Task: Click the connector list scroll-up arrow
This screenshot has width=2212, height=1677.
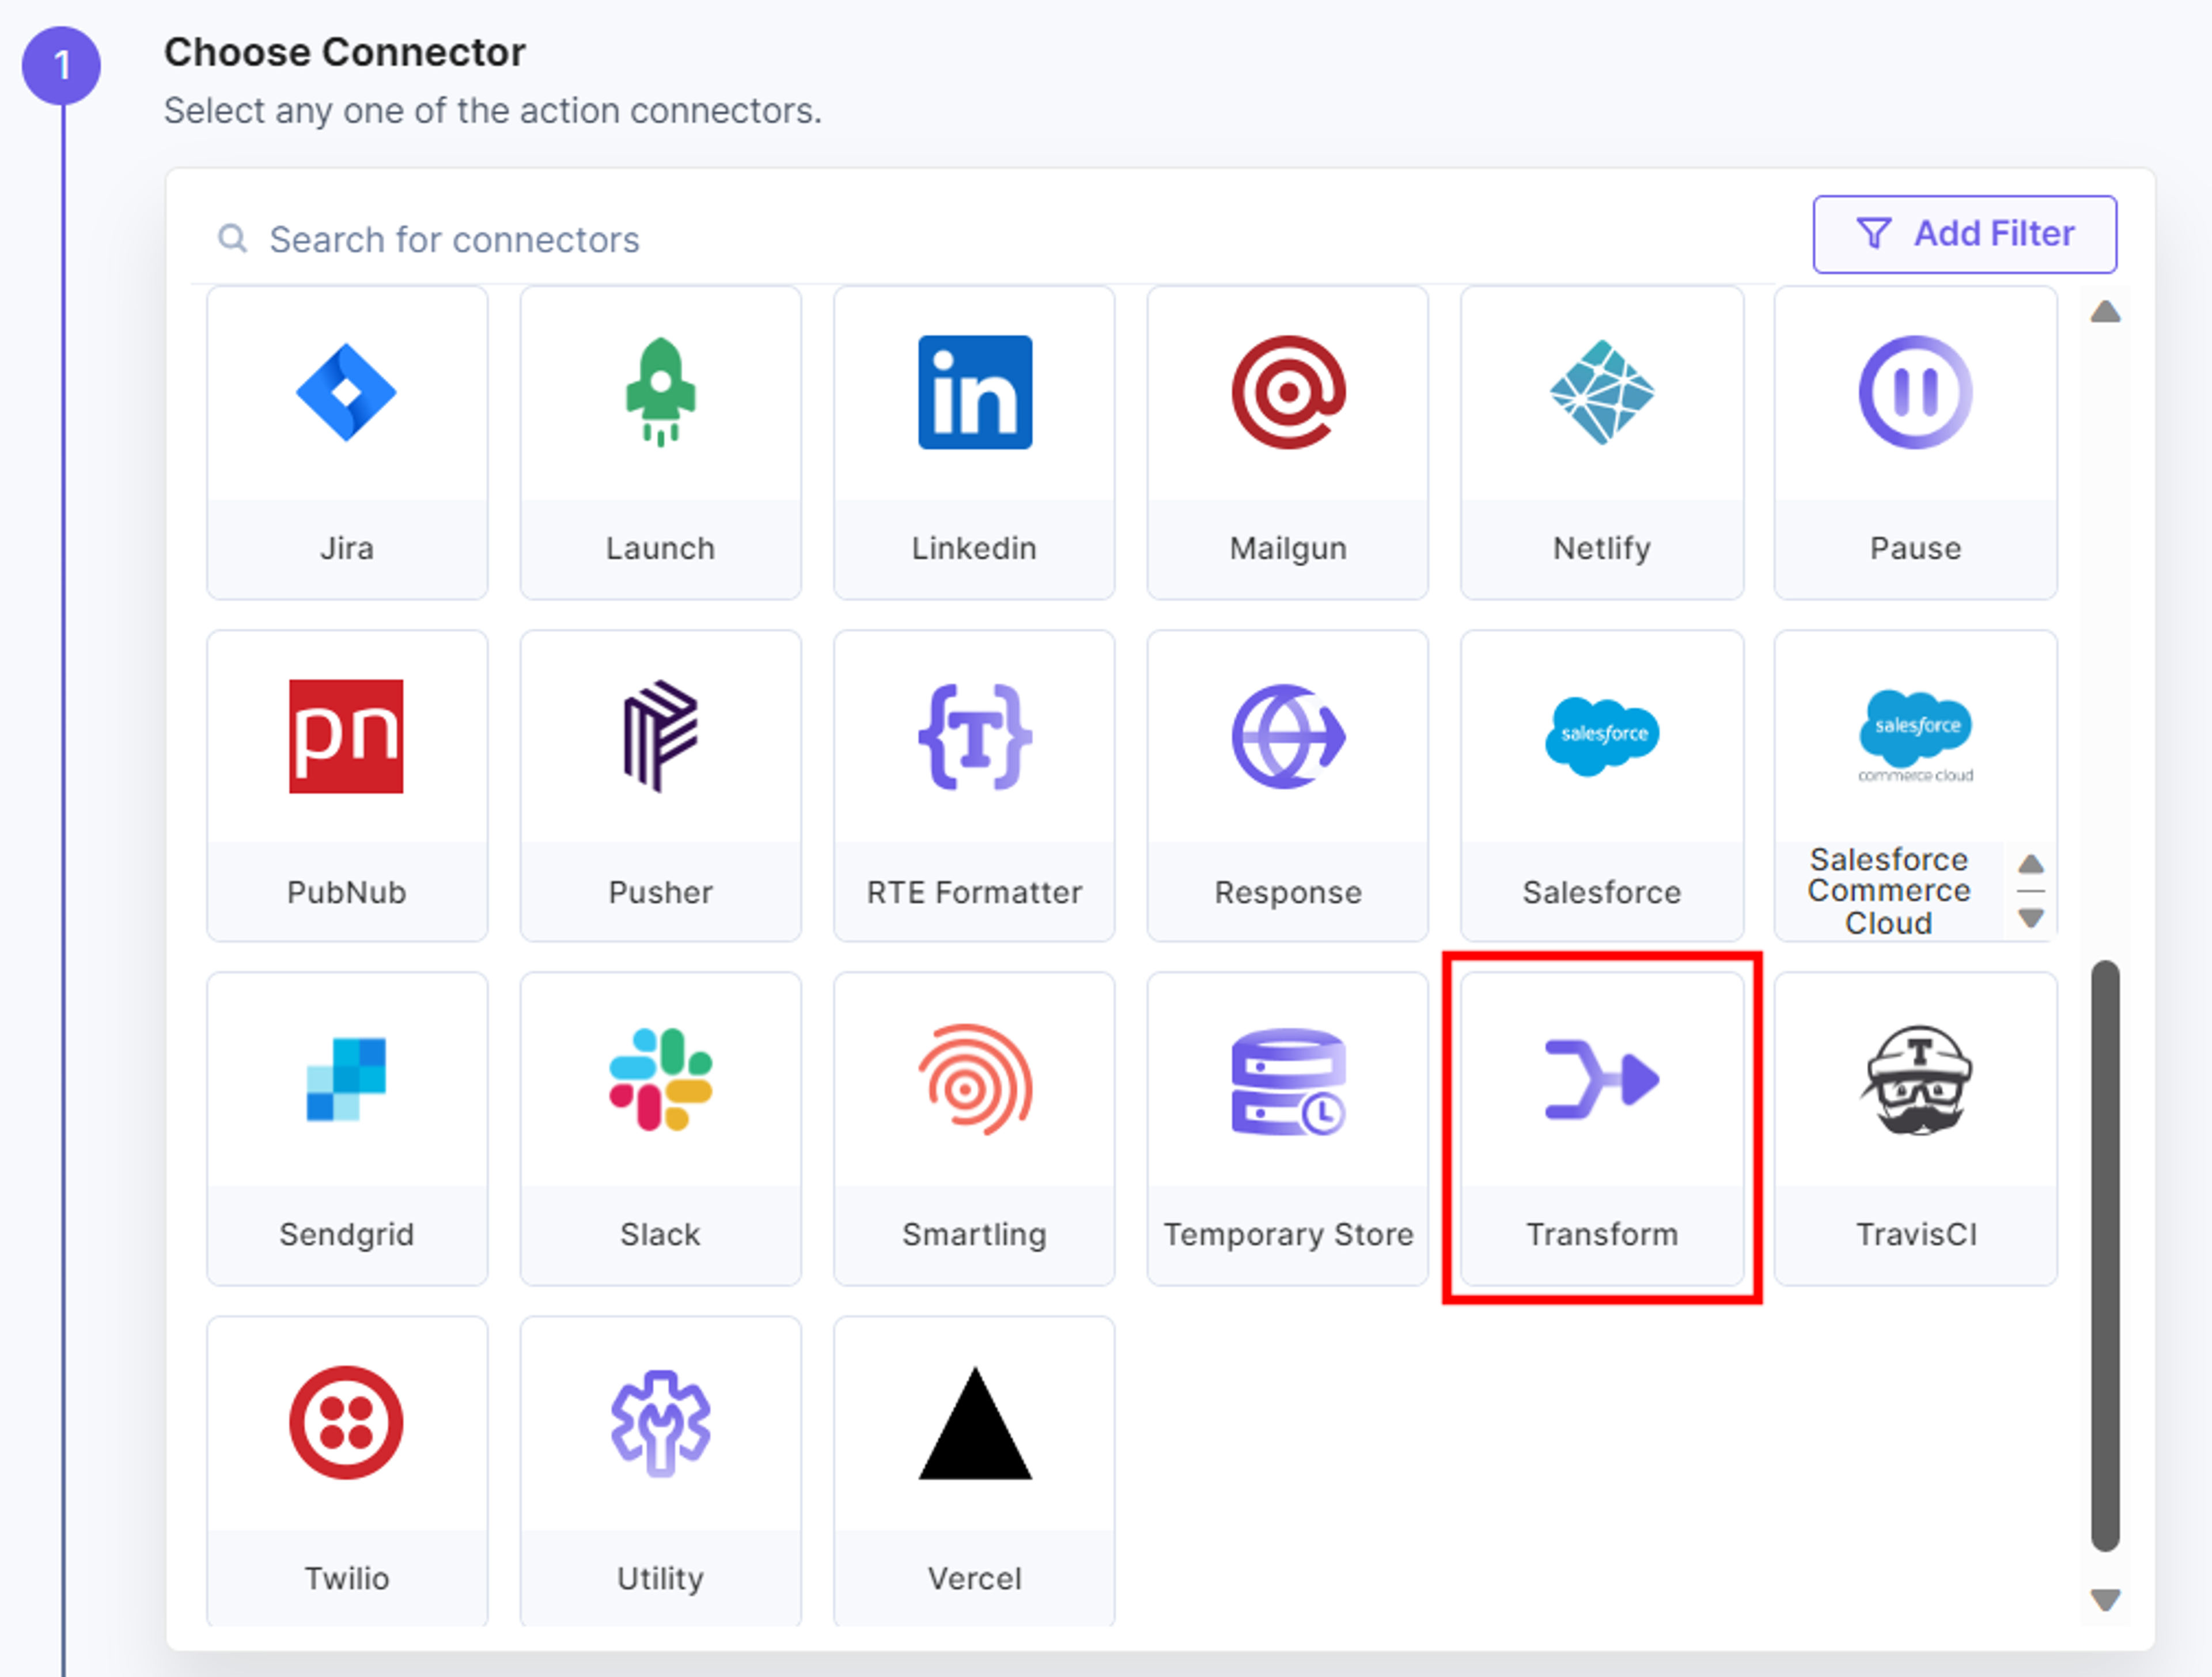Action: coord(2105,312)
